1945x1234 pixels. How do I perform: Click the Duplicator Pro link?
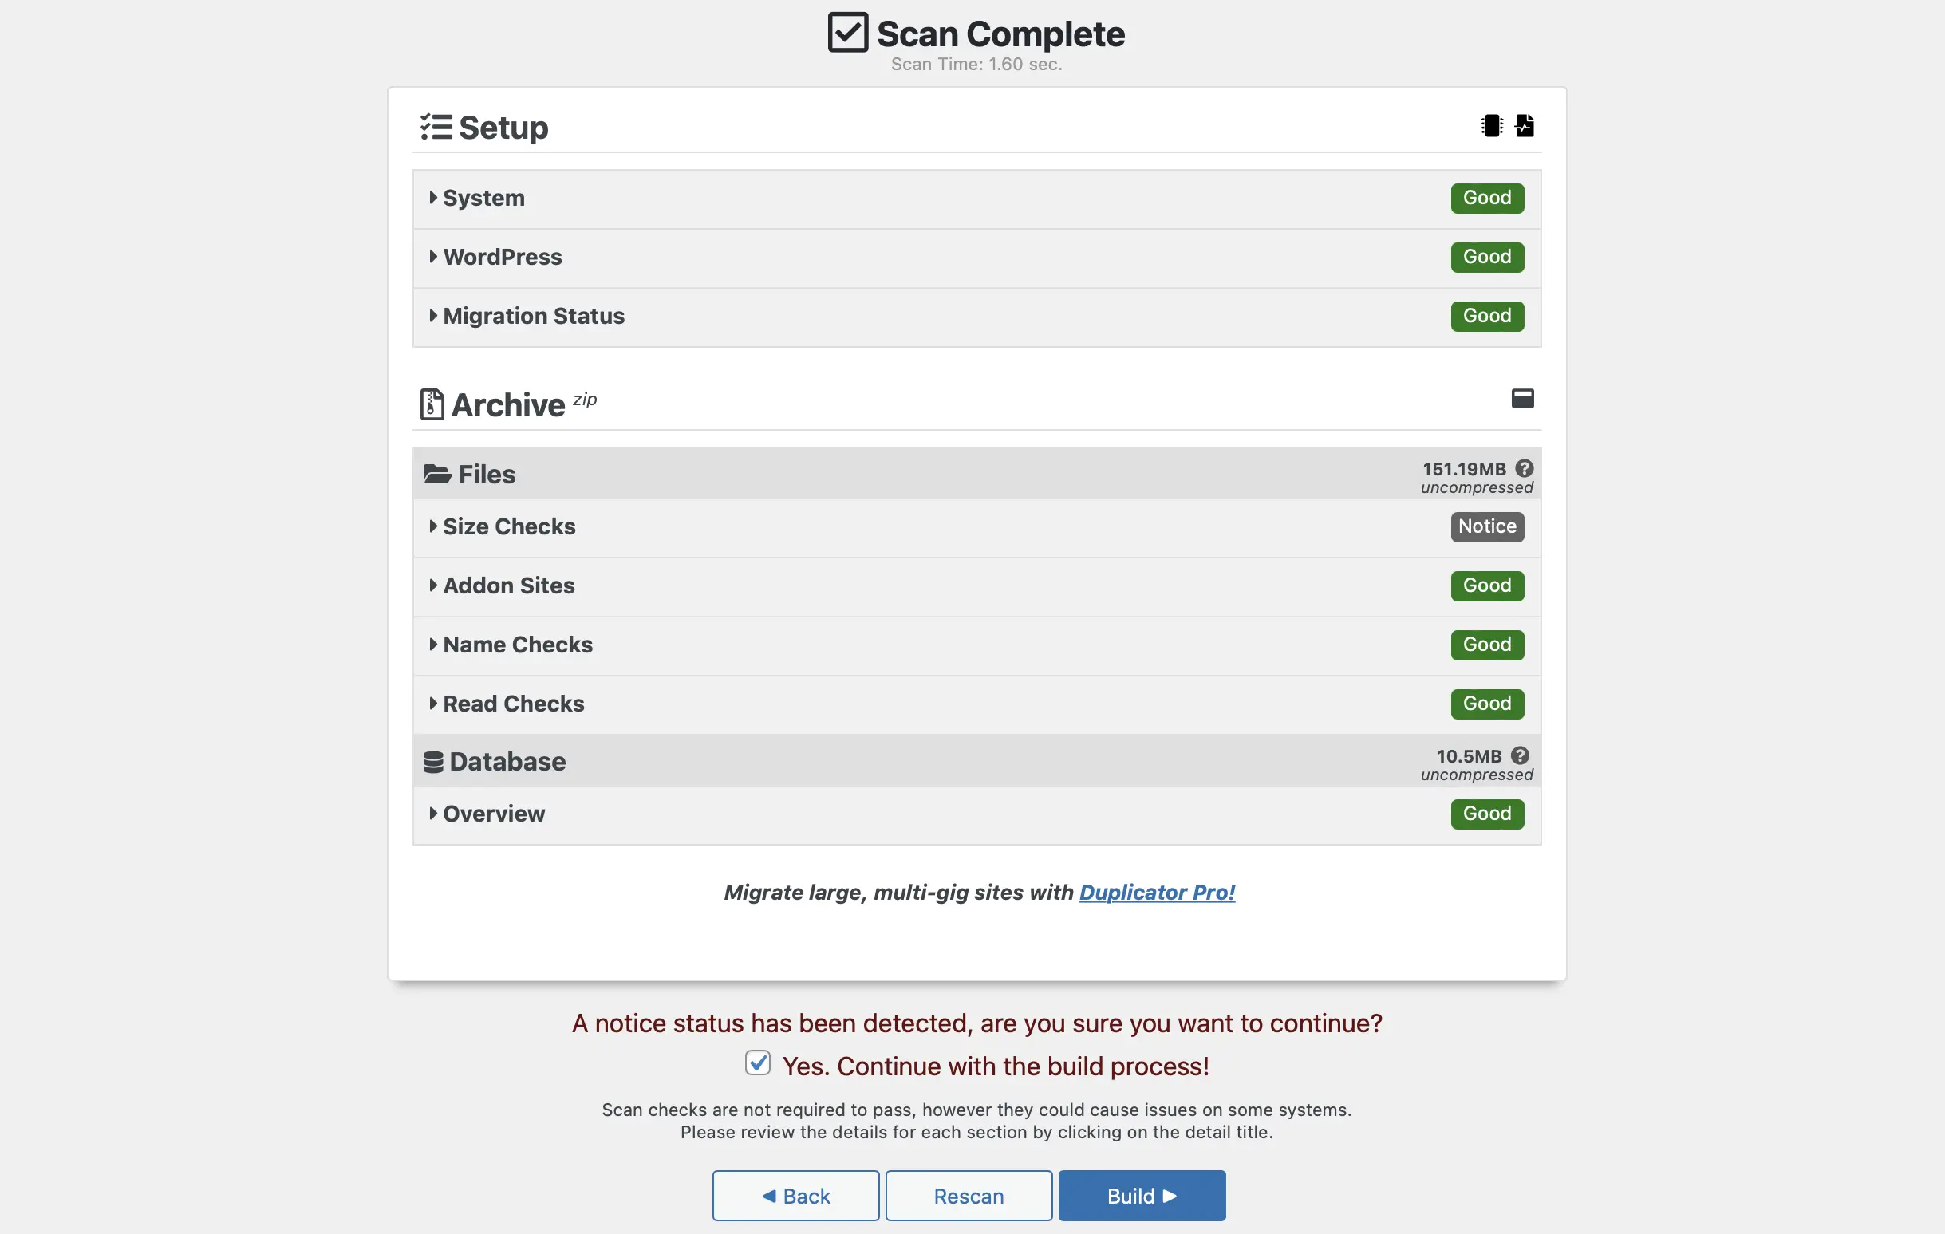[x=1154, y=891]
